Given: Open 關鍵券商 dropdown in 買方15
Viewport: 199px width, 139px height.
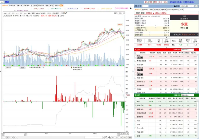Looking at the screenshot, I should click(188, 50).
